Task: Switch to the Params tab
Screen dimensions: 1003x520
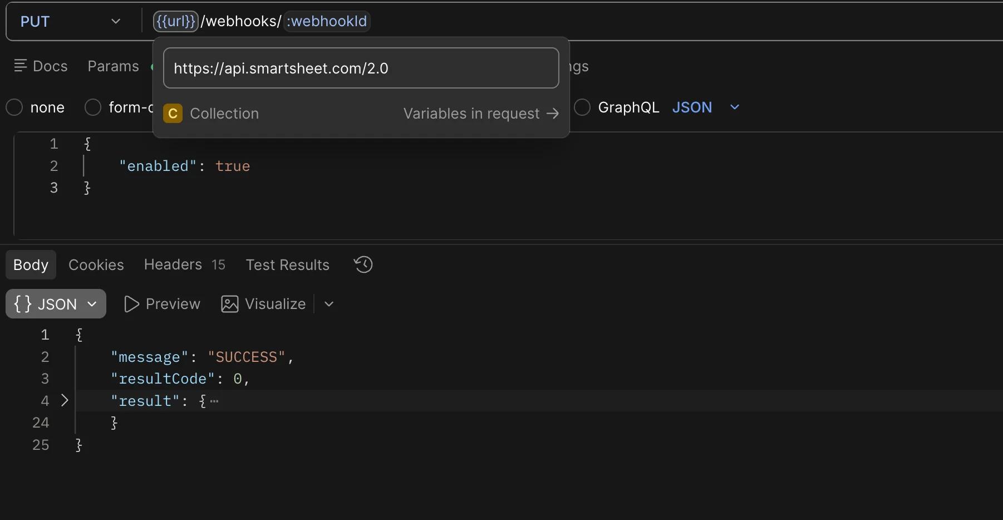Action: coord(113,66)
